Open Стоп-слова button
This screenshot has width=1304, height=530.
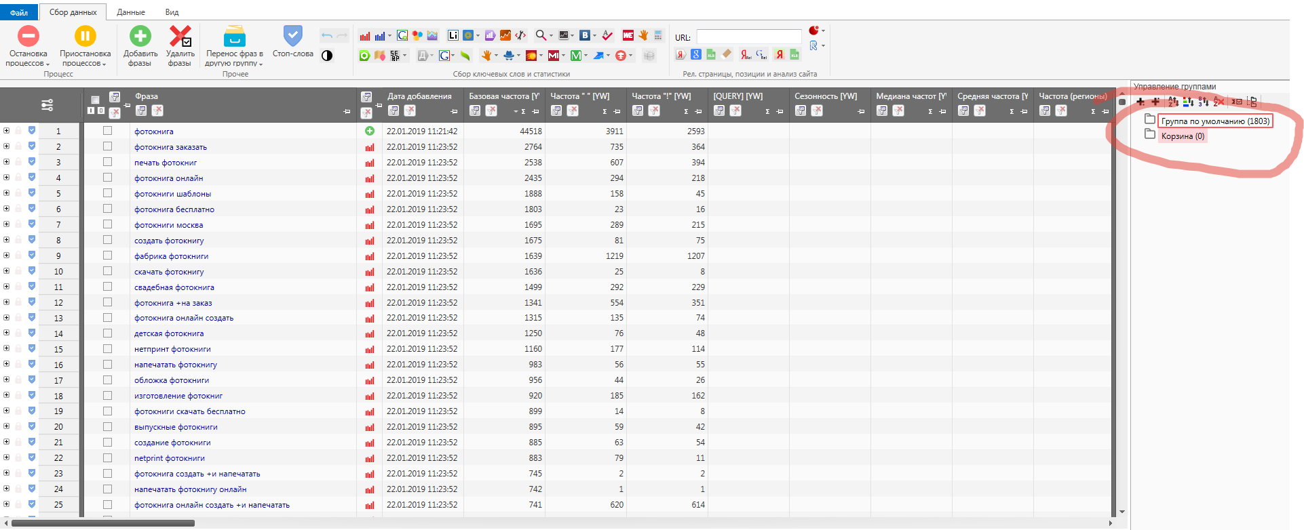click(x=292, y=42)
